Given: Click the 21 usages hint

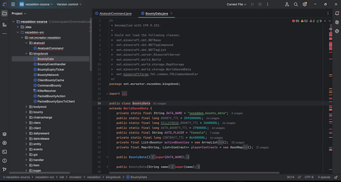Looking at the screenshot, I should [x=262, y=147].
